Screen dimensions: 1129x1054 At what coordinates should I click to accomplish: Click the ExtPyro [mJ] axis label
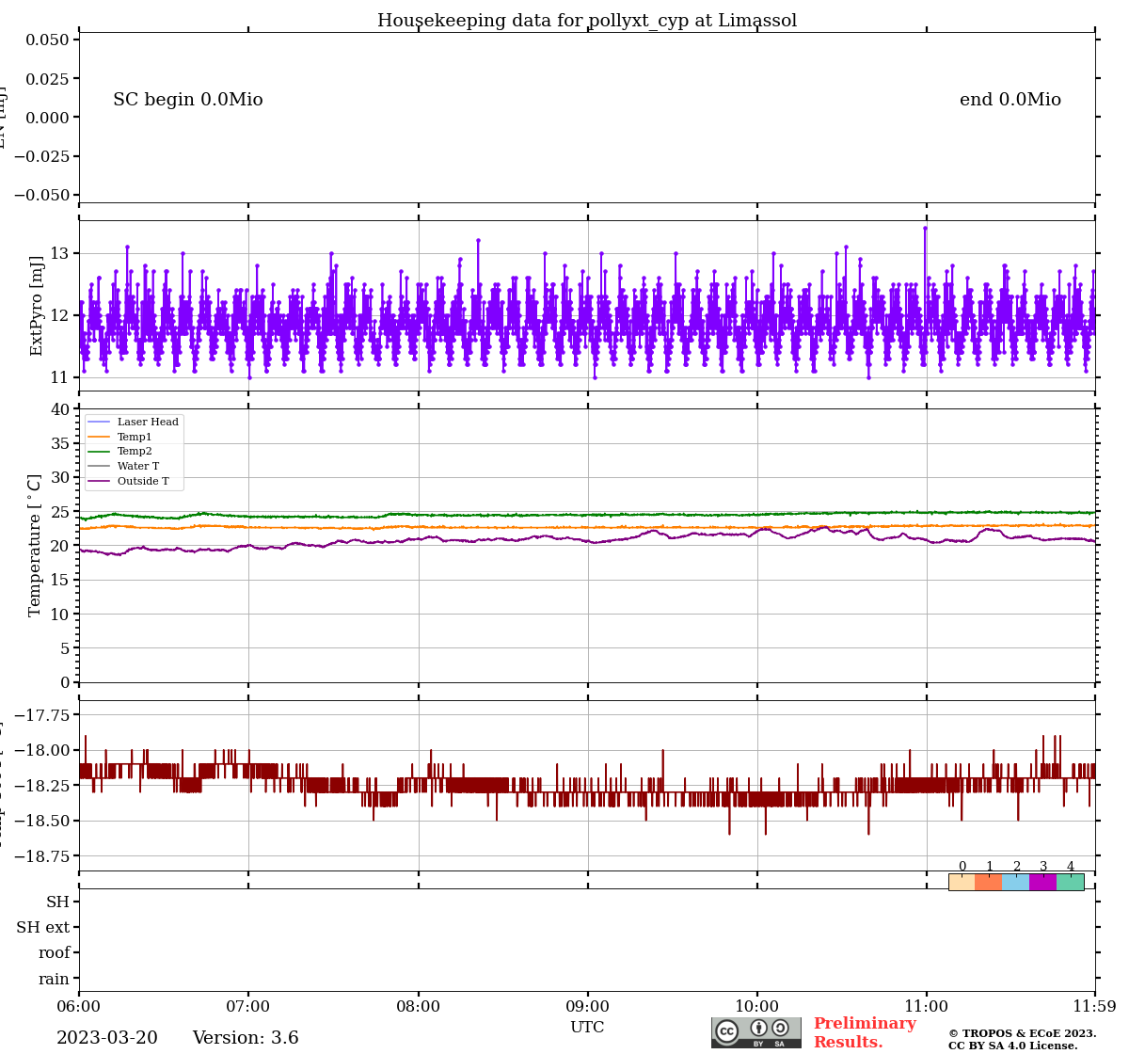tap(37, 306)
